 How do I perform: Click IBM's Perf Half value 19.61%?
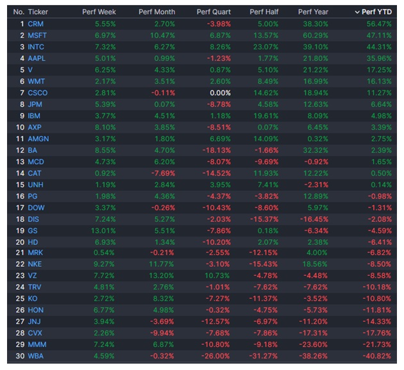pos(266,115)
